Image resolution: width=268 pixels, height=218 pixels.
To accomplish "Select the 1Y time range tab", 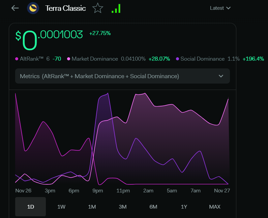I will pos(184,207).
